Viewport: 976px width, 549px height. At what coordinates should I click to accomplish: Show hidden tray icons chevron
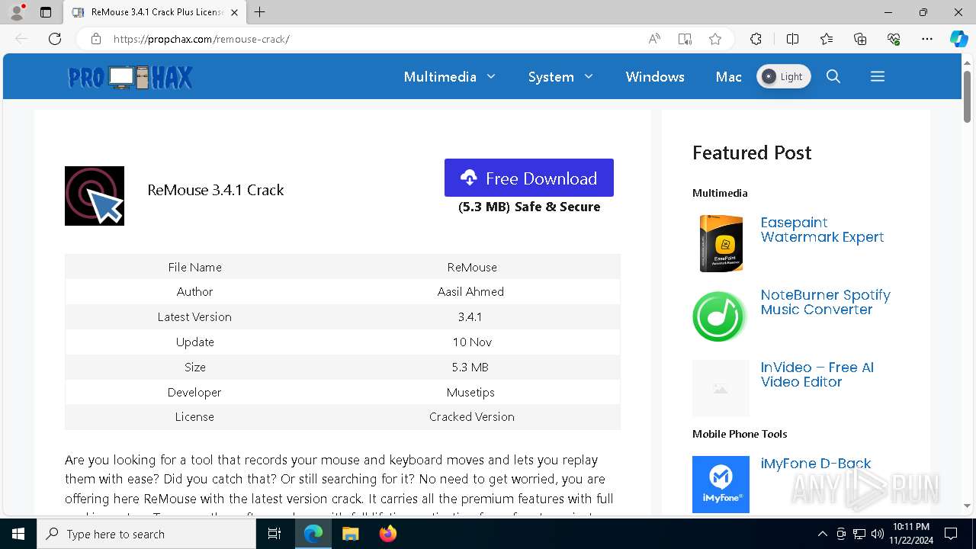tap(822, 534)
